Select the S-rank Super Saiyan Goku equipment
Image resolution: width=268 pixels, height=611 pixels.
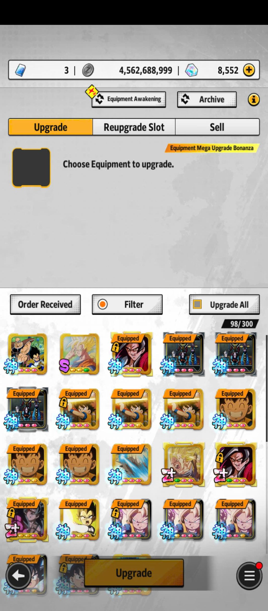pos(80,354)
